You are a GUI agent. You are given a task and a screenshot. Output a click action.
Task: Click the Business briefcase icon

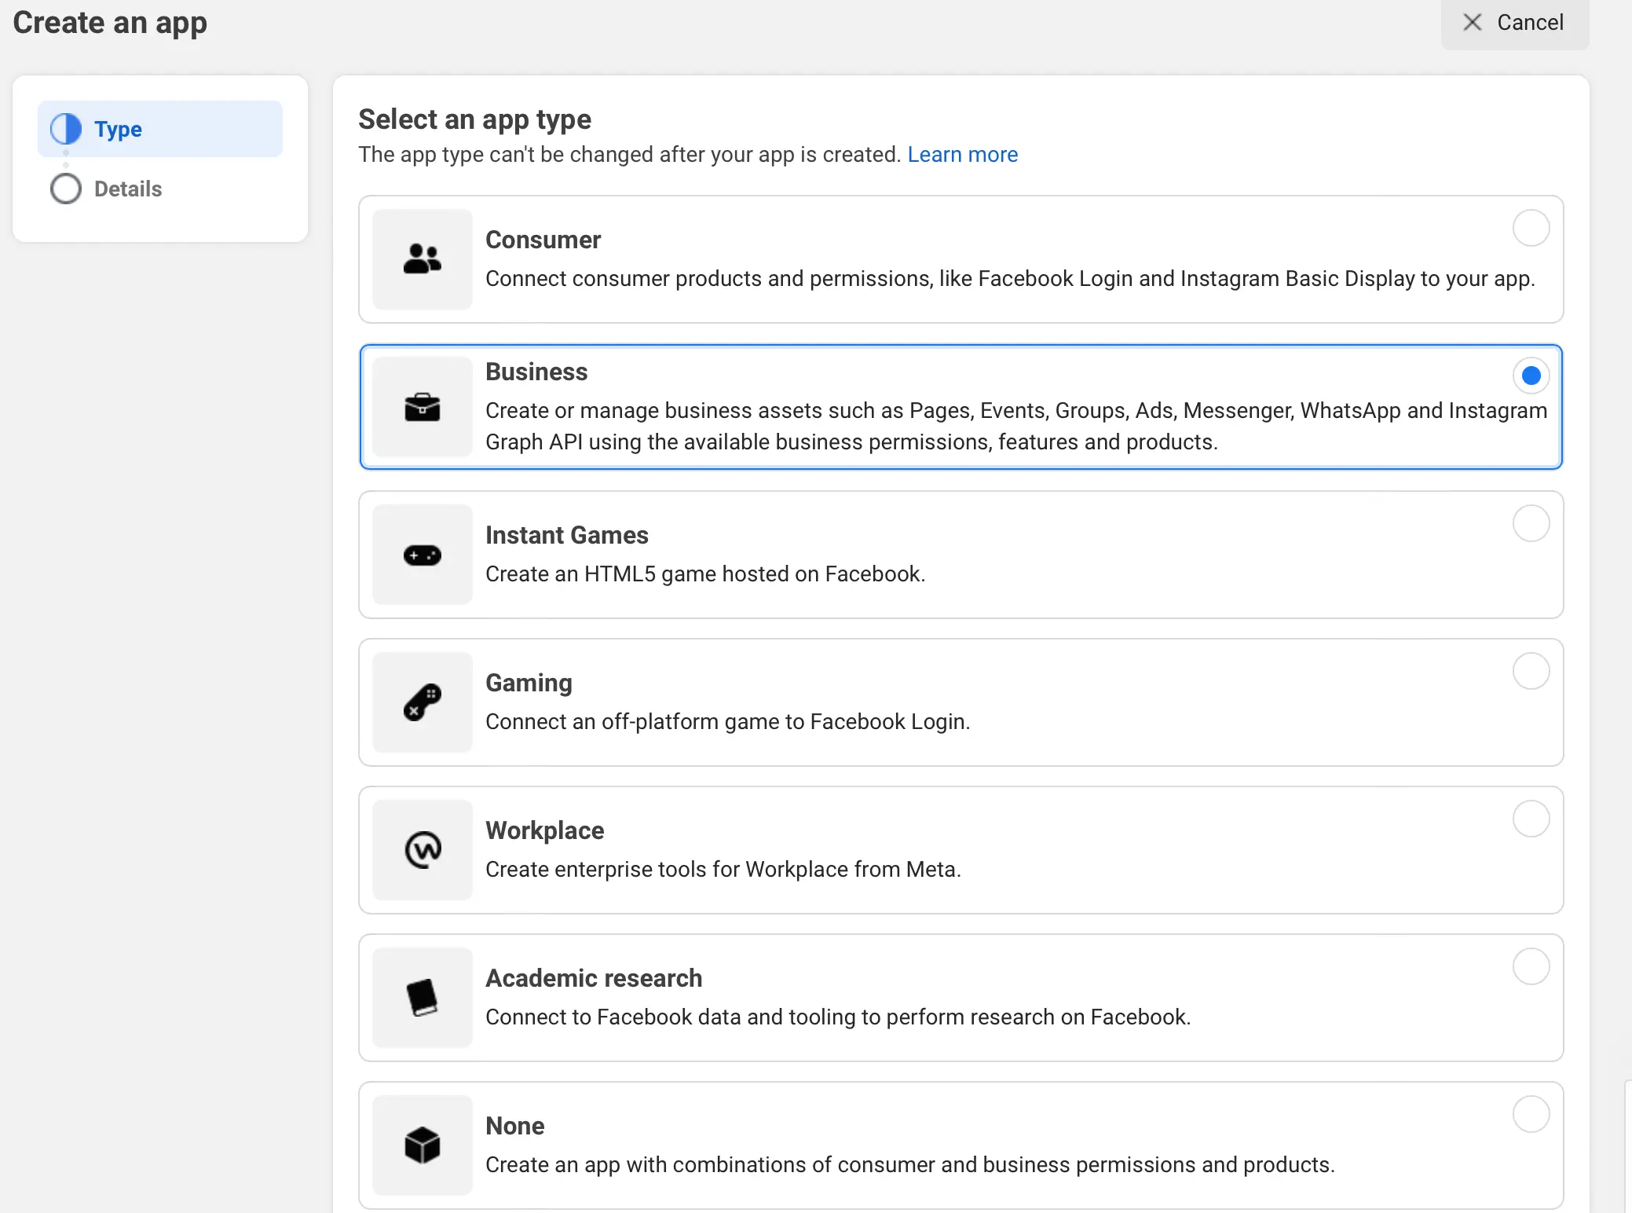click(x=422, y=407)
